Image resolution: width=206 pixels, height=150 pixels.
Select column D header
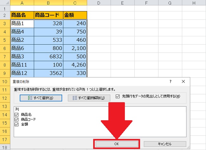click(x=99, y=3)
